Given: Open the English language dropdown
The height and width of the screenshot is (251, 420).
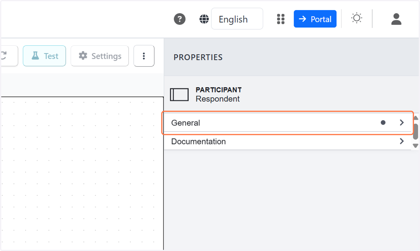Looking at the screenshot, I should (x=237, y=19).
